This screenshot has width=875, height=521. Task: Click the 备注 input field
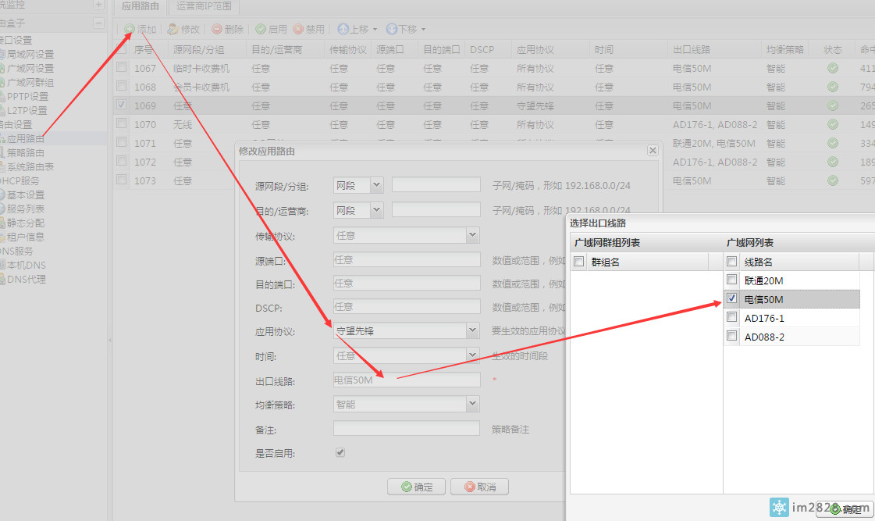(406, 429)
